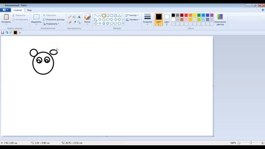
Task: Select the Text tool (letter A)
Action: (x=79, y=17)
